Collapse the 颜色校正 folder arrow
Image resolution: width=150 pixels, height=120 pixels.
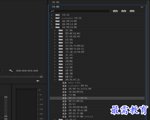pos(55,80)
